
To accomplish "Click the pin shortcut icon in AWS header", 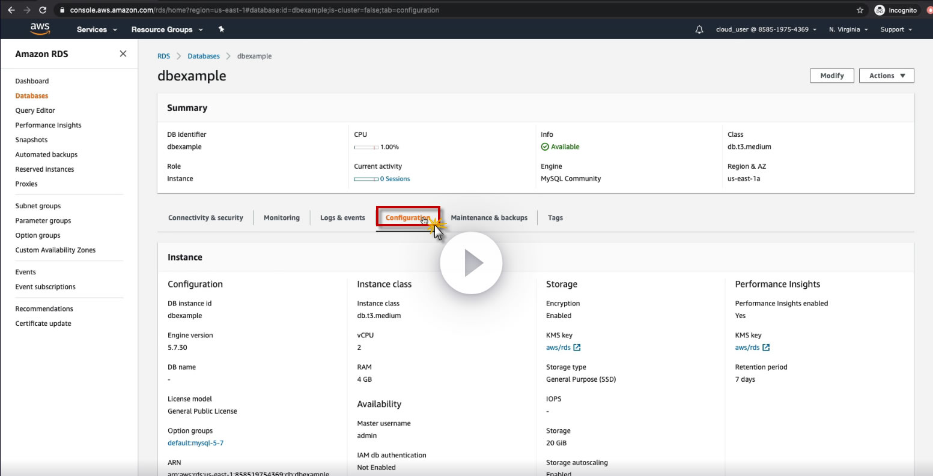I will tap(221, 29).
